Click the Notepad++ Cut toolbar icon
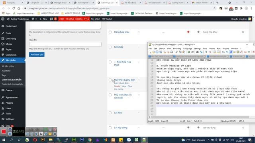 click(x=177, y=52)
